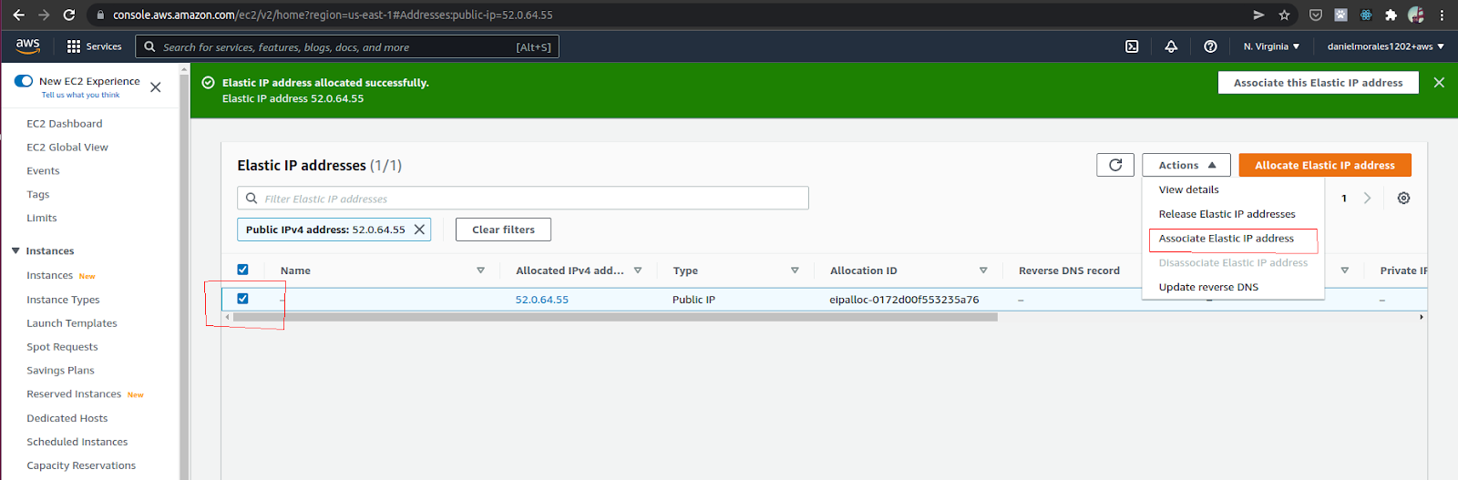Close the New EC2 Experience notice
Image resolution: width=1458 pixels, height=480 pixels.
(156, 87)
